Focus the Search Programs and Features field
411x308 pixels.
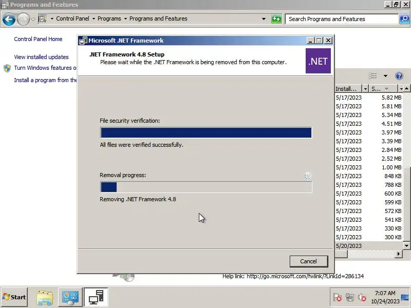tap(342, 19)
